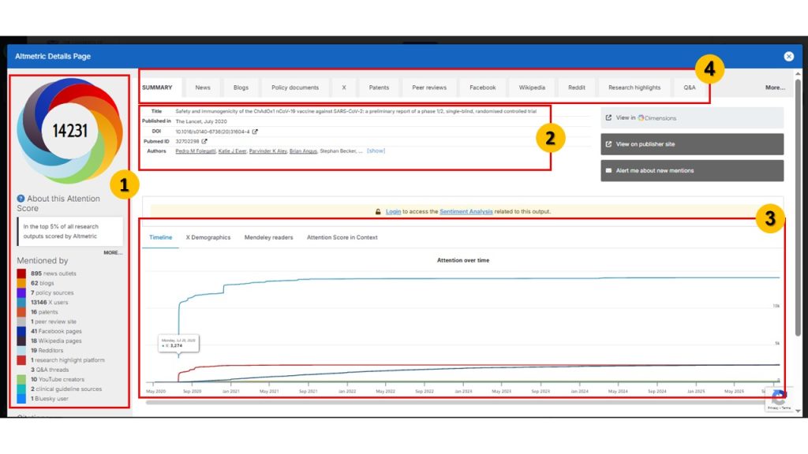
Task: Click the red news outlets color swatch
Action: point(21,274)
